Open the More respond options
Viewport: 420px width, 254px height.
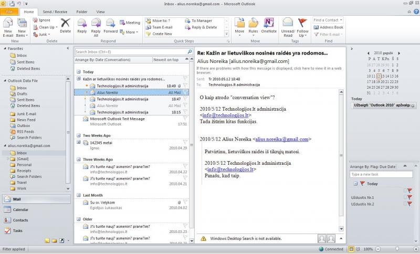(129, 32)
